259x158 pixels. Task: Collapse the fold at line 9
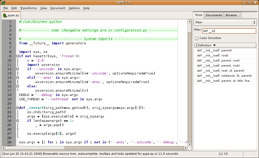(x=18, y=56)
